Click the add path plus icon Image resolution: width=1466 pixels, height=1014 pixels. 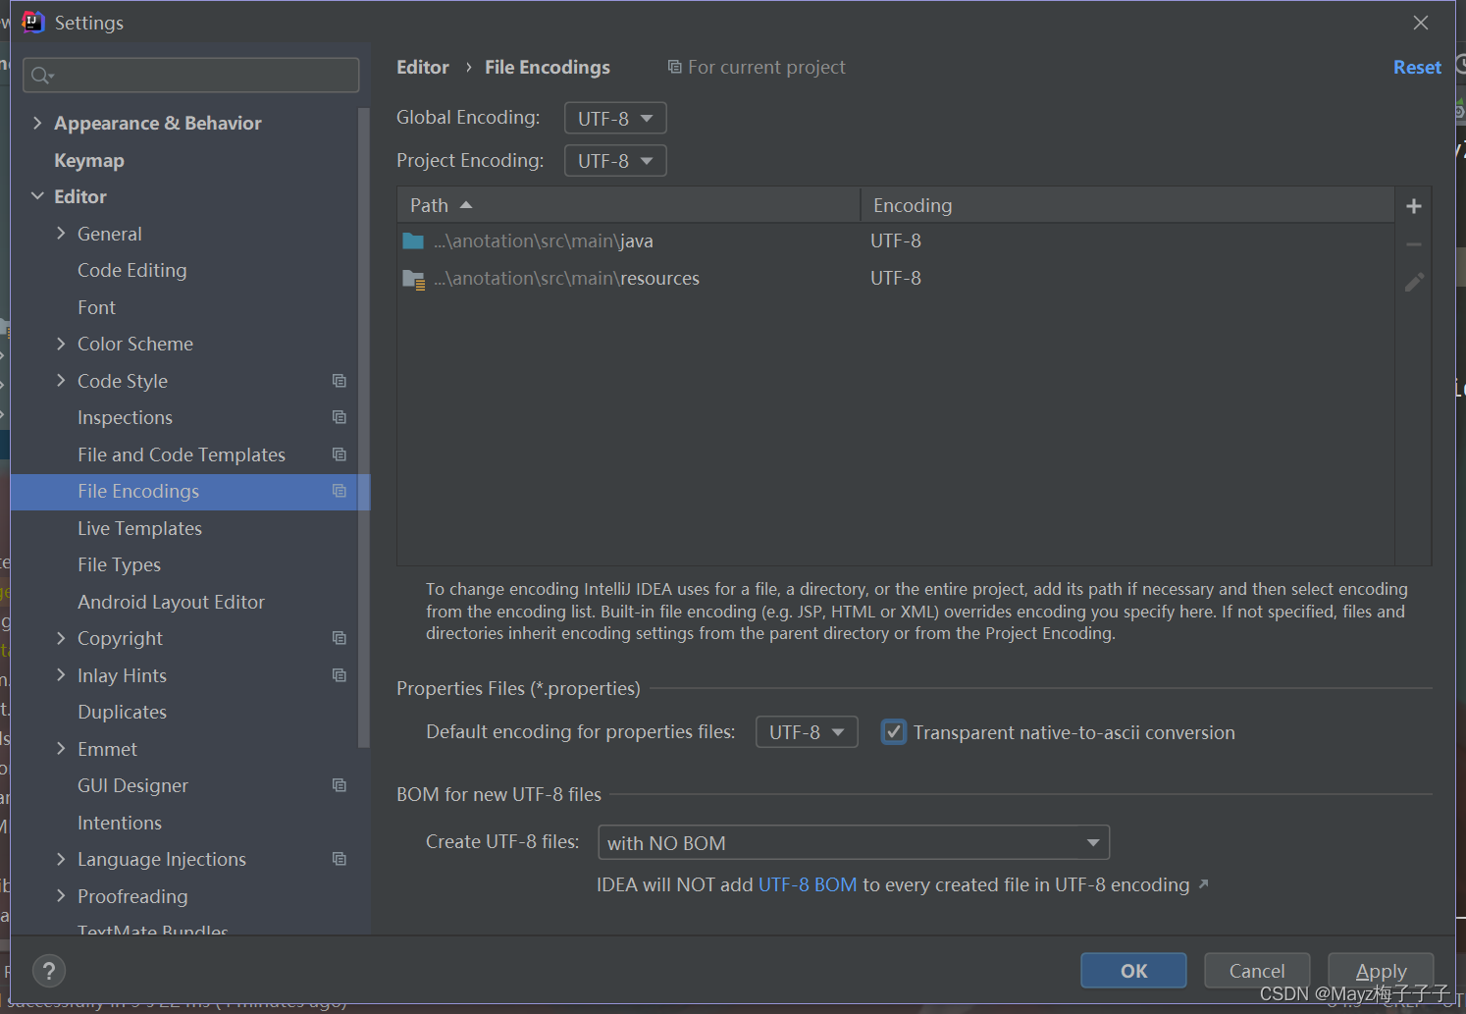pyautogui.click(x=1413, y=206)
